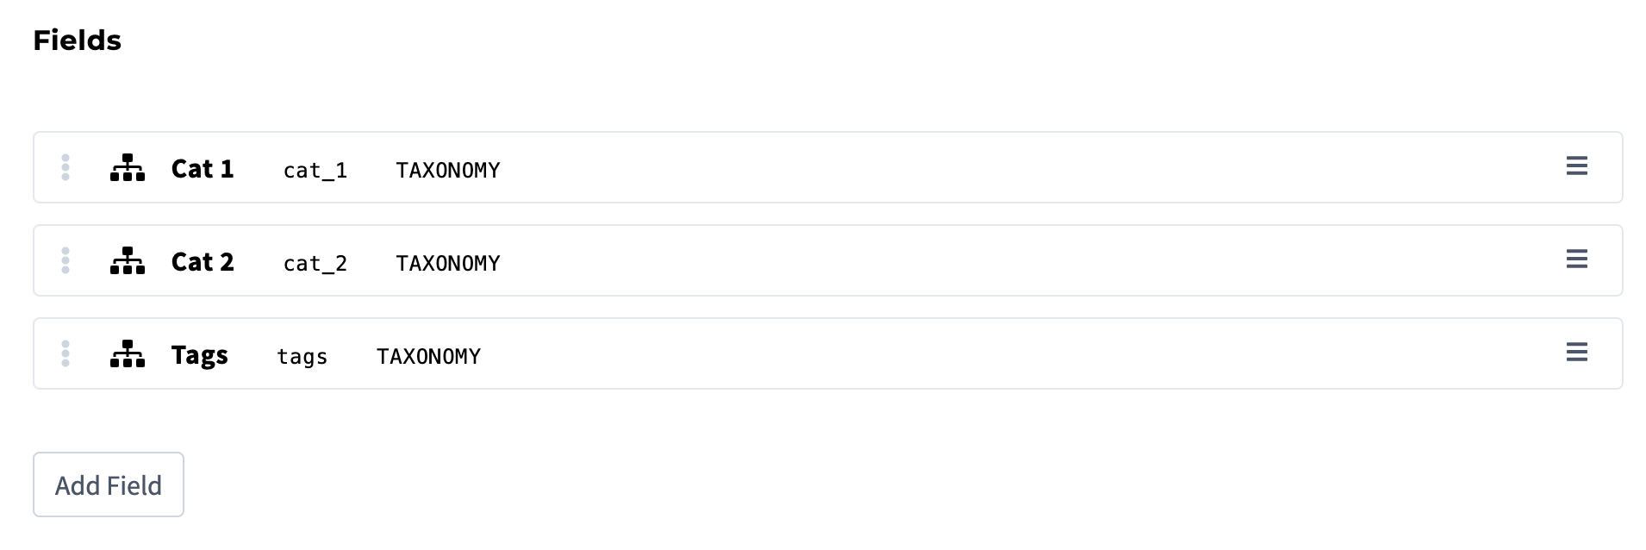Open the hamburger menu for Cat 2

pyautogui.click(x=1577, y=259)
